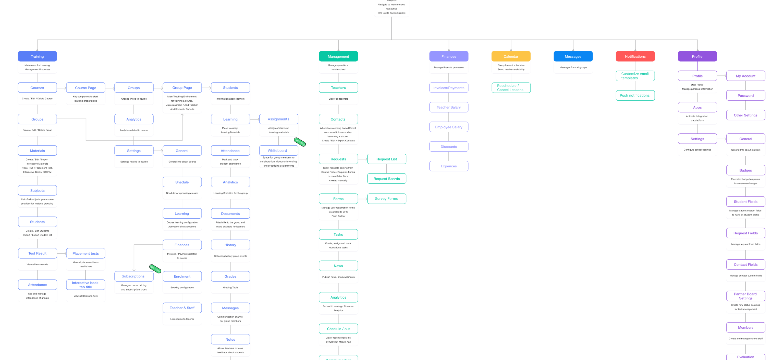Open the Courses node

(37, 88)
